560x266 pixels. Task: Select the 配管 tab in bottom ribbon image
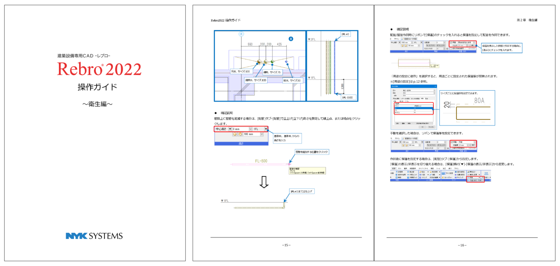[x=393, y=169]
